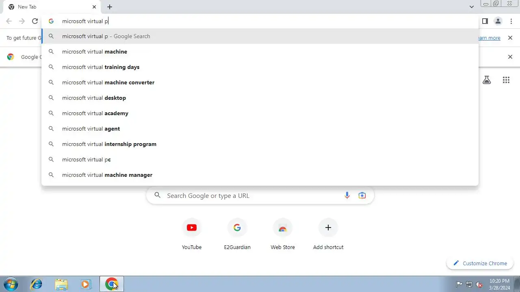520x292 pixels.
Task: Select suggestion 'microsoft virtual agent'
Action: tap(260, 129)
